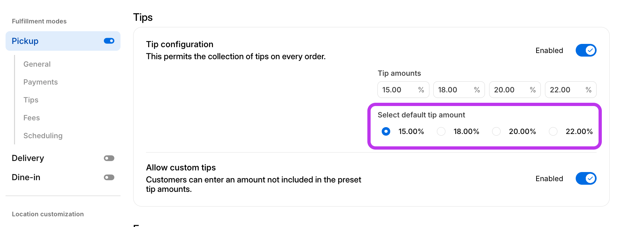Select the Dine-in fulfillment mode label
Screen dimensions: 625x227
click(26, 177)
